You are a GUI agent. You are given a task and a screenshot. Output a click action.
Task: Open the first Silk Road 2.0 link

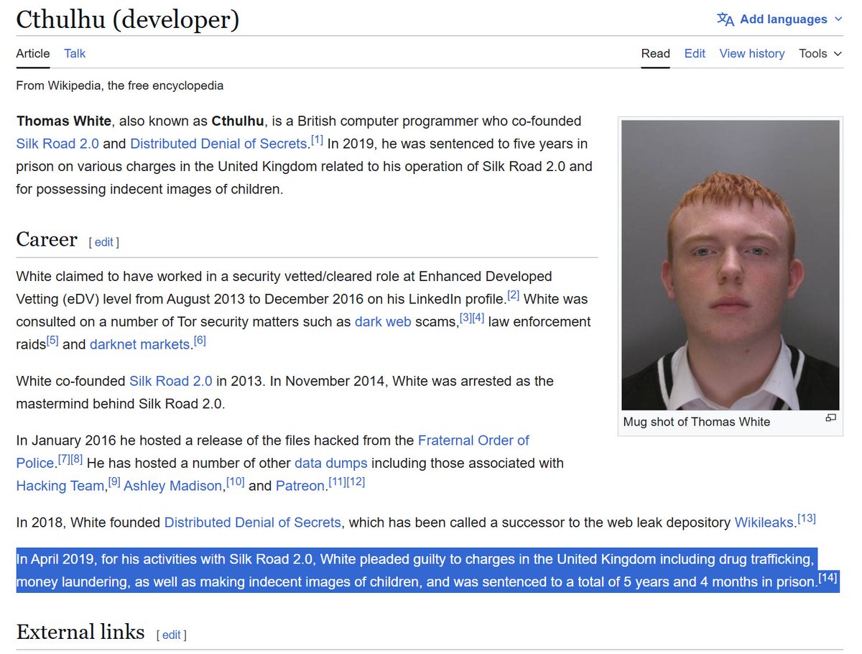click(x=57, y=143)
